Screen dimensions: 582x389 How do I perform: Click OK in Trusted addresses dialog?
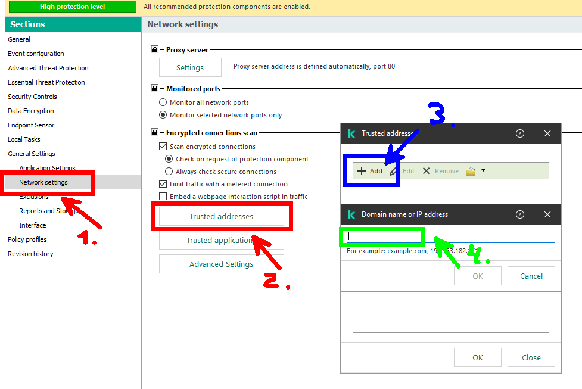(477, 357)
